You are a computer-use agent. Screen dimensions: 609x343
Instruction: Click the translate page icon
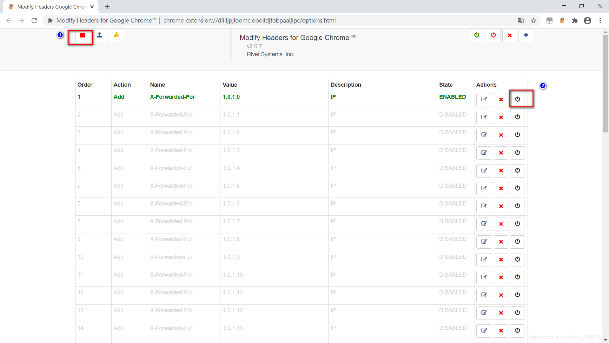click(521, 21)
